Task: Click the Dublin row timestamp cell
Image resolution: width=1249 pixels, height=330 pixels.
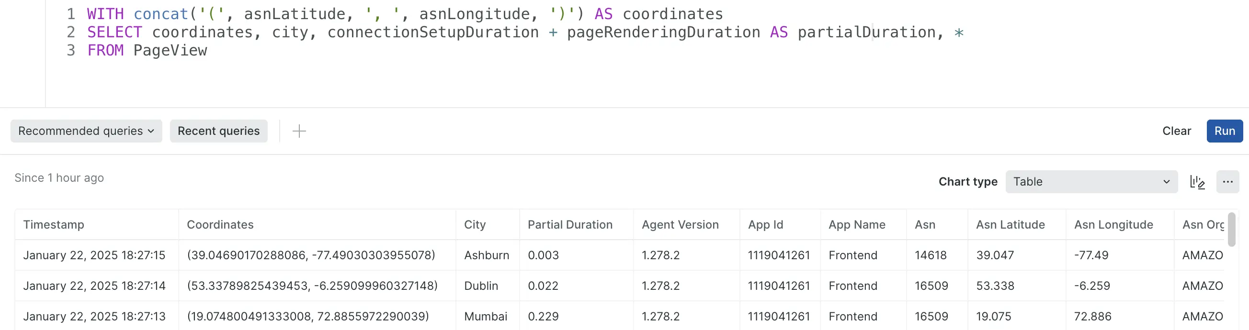Action: point(94,286)
